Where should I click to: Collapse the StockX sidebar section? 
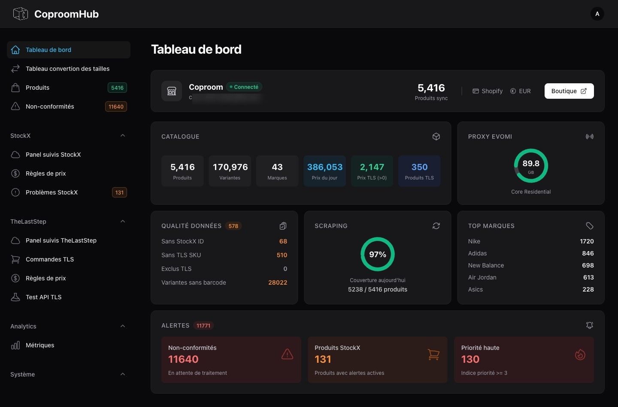click(123, 136)
